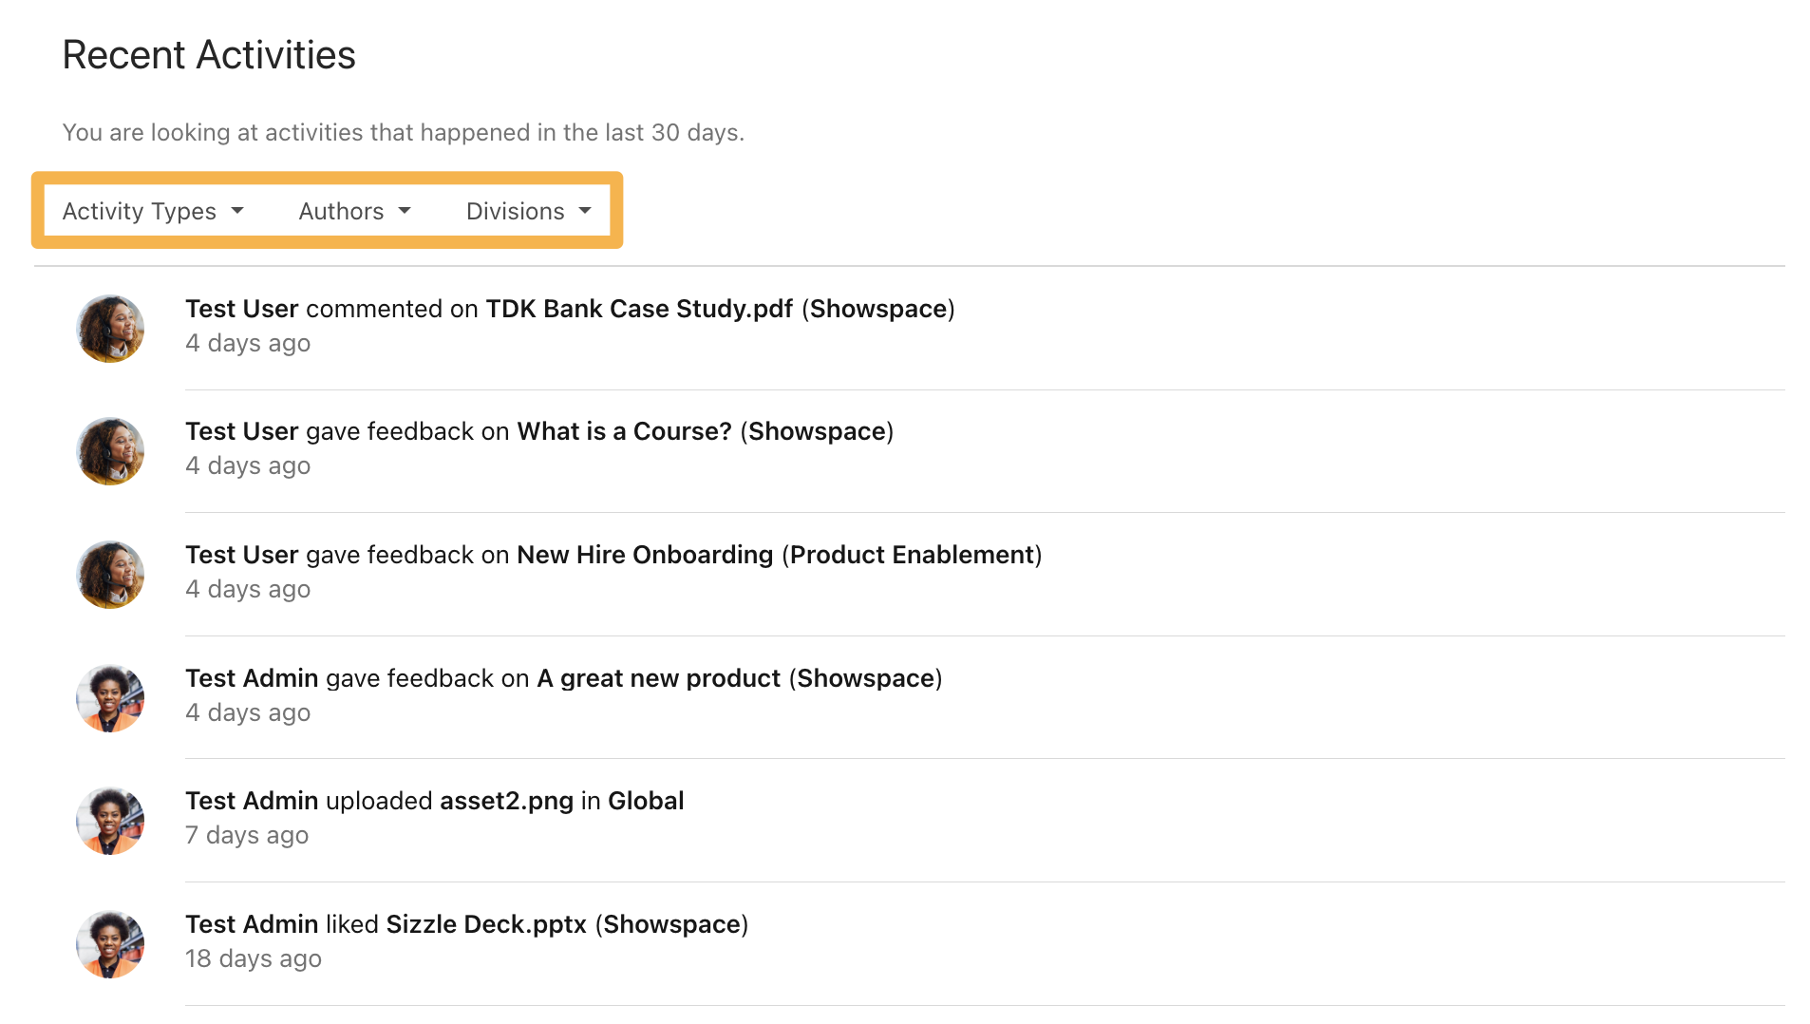The image size is (1810, 1024).
Task: Click the last 30 days description text
Action: 404,132
